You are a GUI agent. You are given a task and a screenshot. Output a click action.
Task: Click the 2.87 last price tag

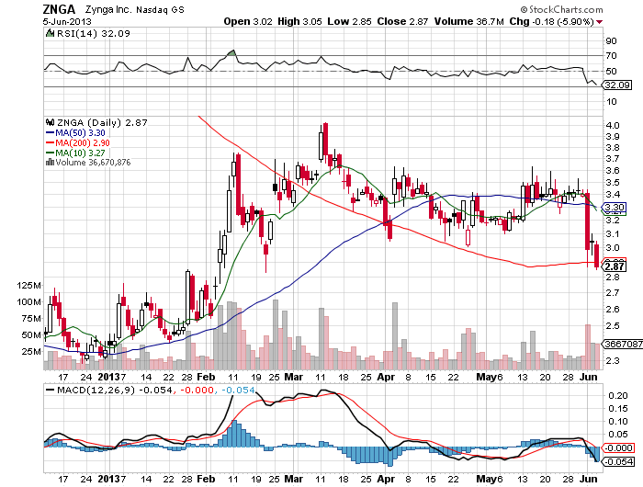[615, 266]
